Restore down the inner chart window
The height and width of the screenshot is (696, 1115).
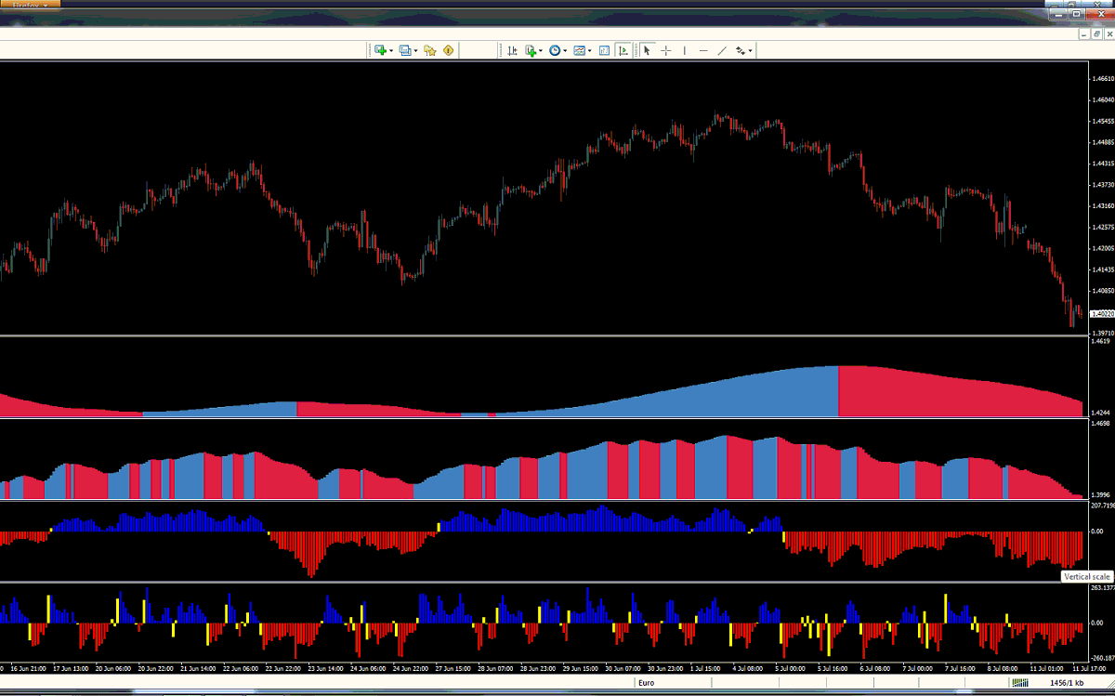point(1096,33)
